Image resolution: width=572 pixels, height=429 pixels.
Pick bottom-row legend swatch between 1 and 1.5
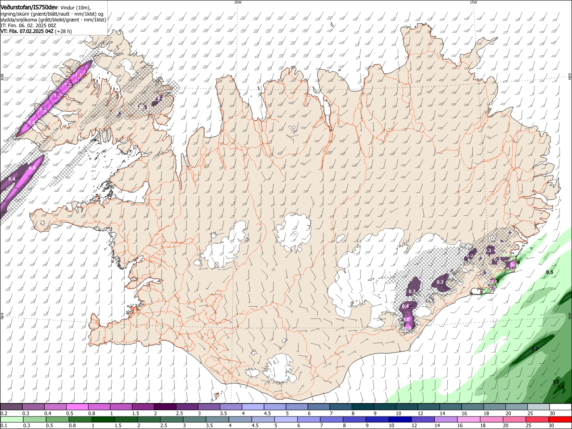tap(103, 420)
